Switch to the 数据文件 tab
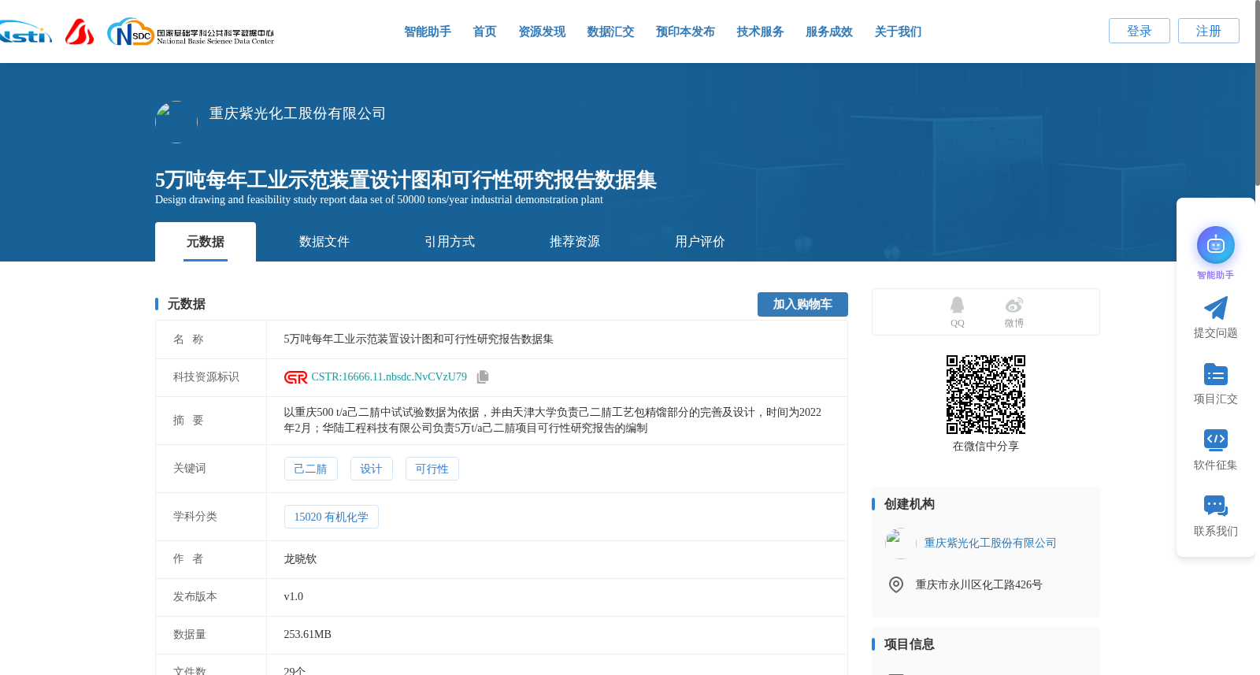Image resolution: width=1260 pixels, height=675 pixels. [x=324, y=242]
